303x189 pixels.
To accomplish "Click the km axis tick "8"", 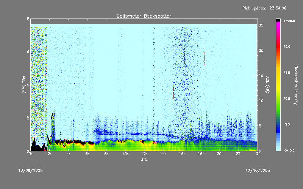I will tap(28, 19).
